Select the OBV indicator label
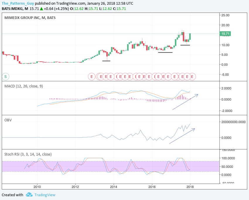This screenshot has width=249, height=200. tap(8, 120)
